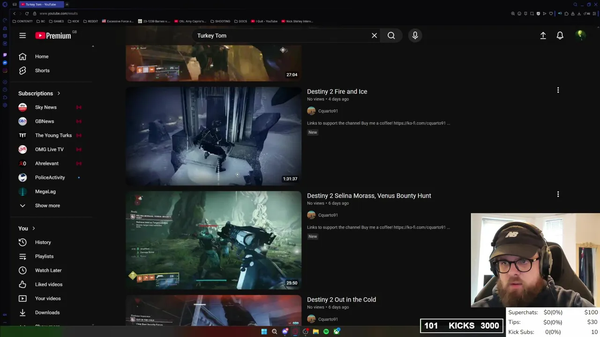Open more options for Selina Morass video

pos(558,194)
